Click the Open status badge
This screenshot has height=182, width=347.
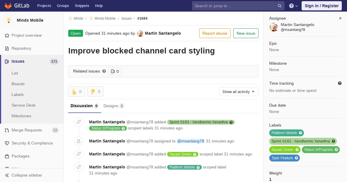click(x=75, y=33)
